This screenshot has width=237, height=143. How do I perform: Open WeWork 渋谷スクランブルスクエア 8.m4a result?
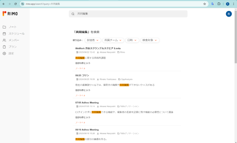pos(98,48)
